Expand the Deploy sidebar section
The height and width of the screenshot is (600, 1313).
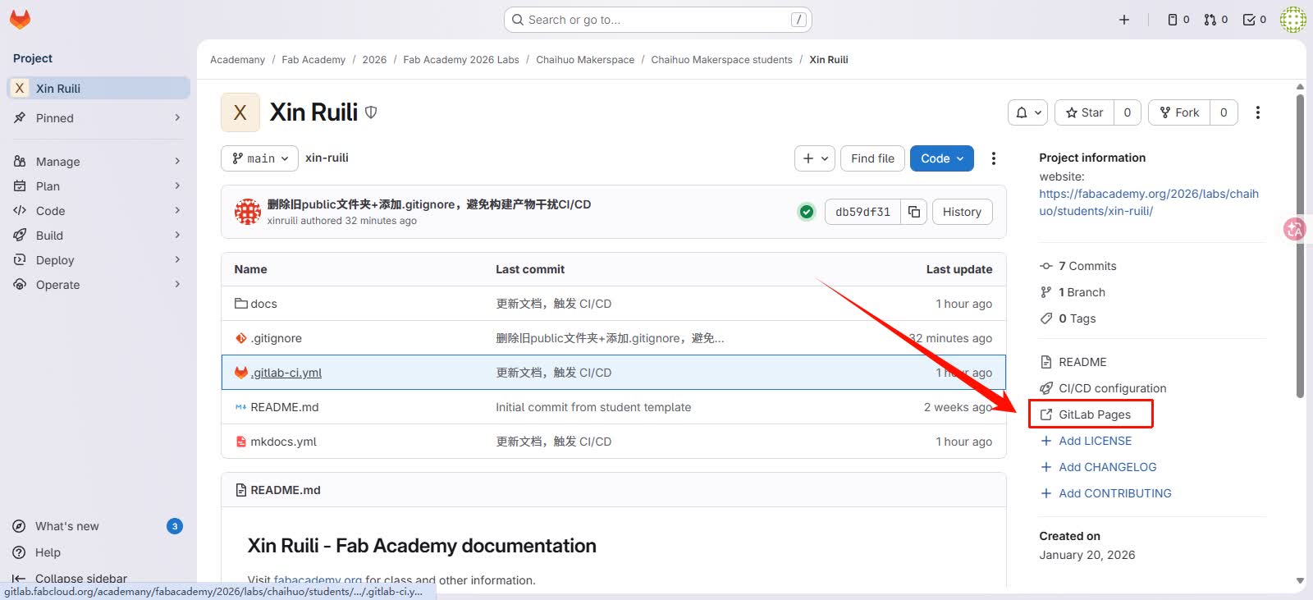[x=98, y=260]
